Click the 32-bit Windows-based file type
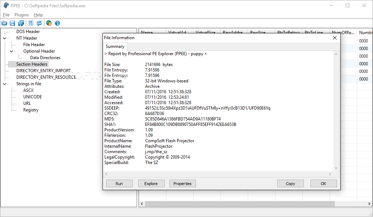The width and height of the screenshot is (373, 217). click(x=167, y=81)
